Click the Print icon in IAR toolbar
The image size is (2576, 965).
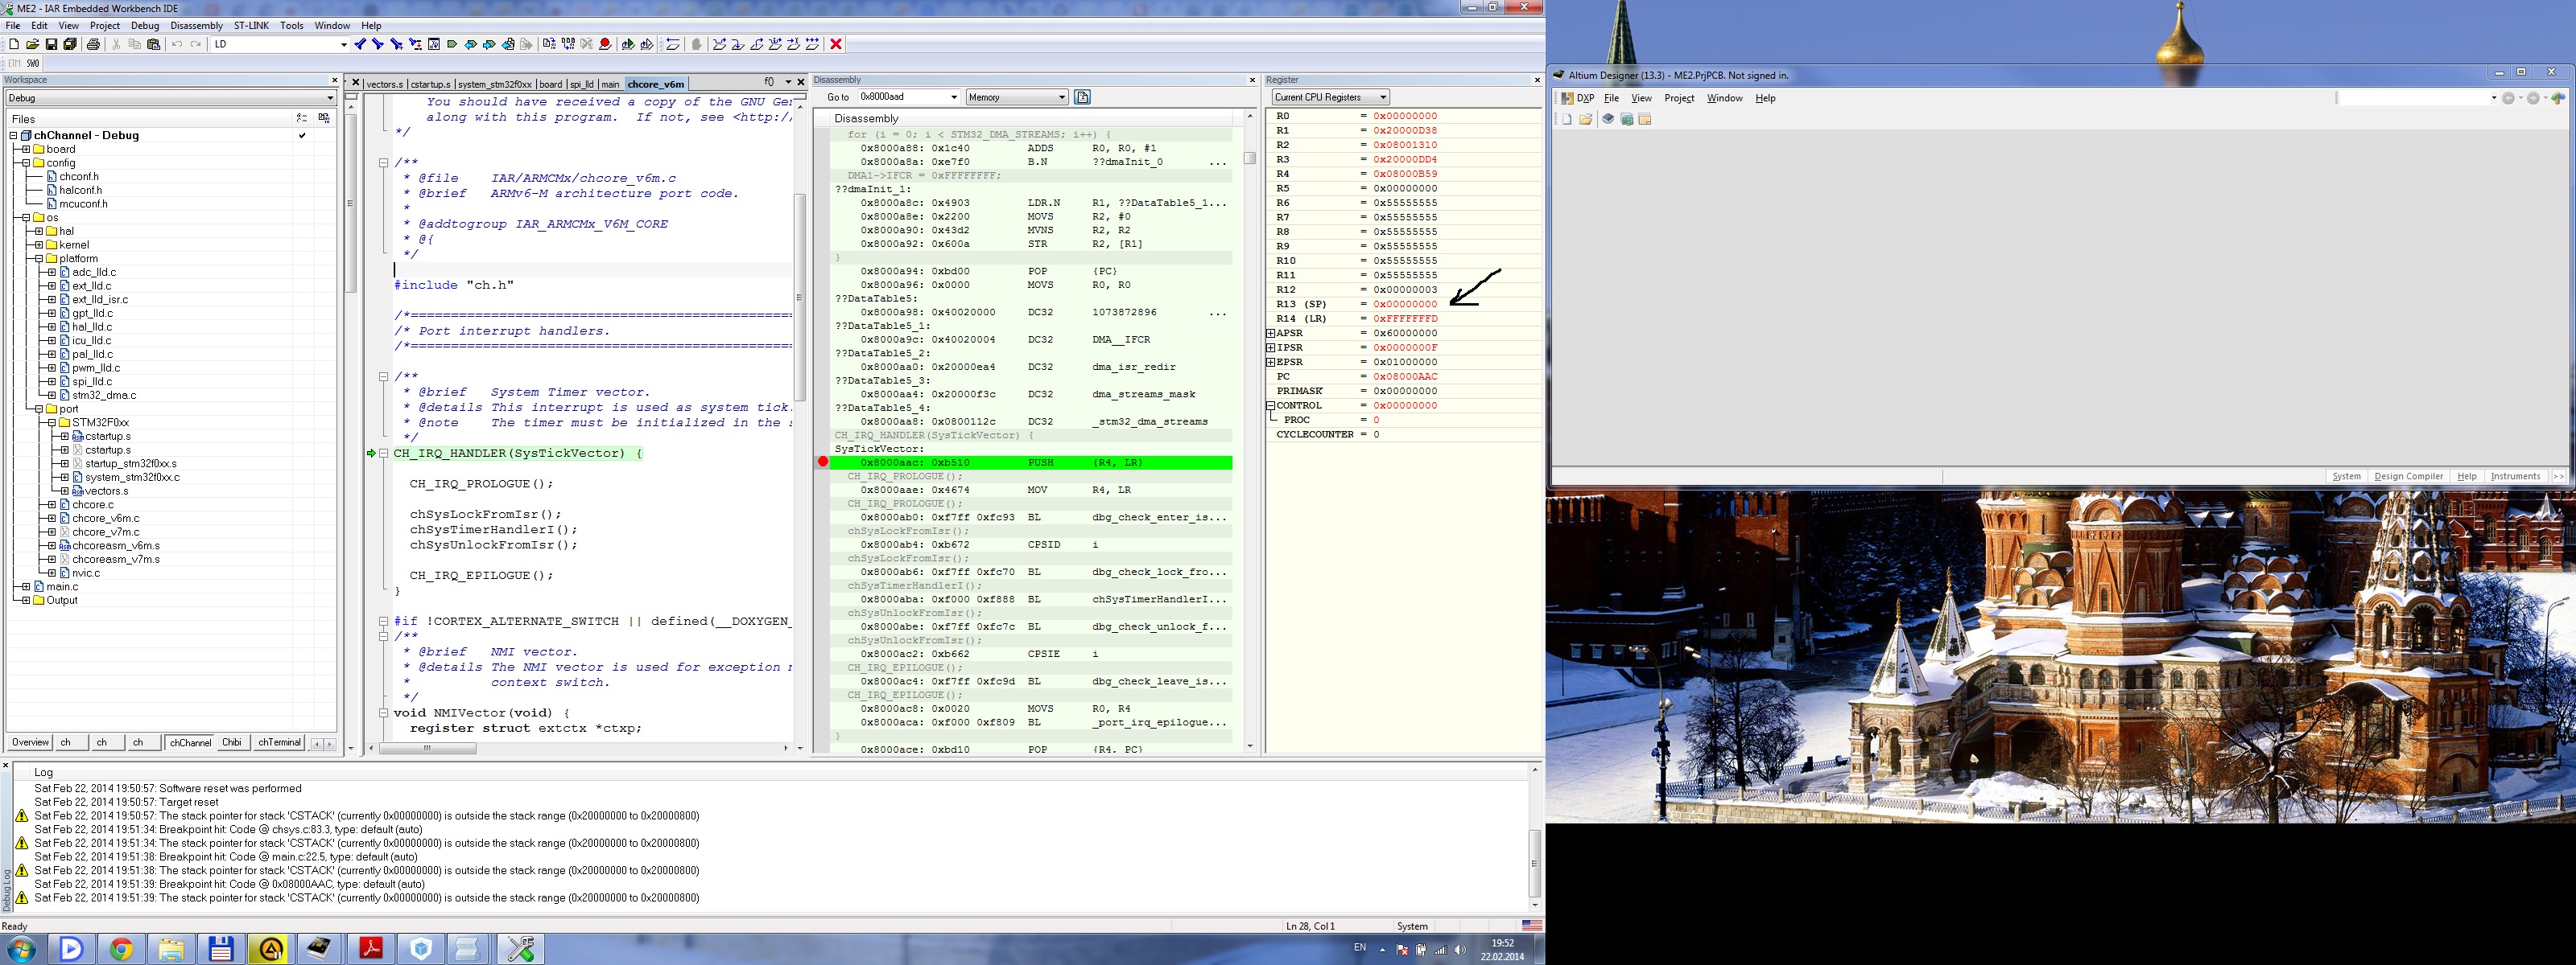(93, 44)
